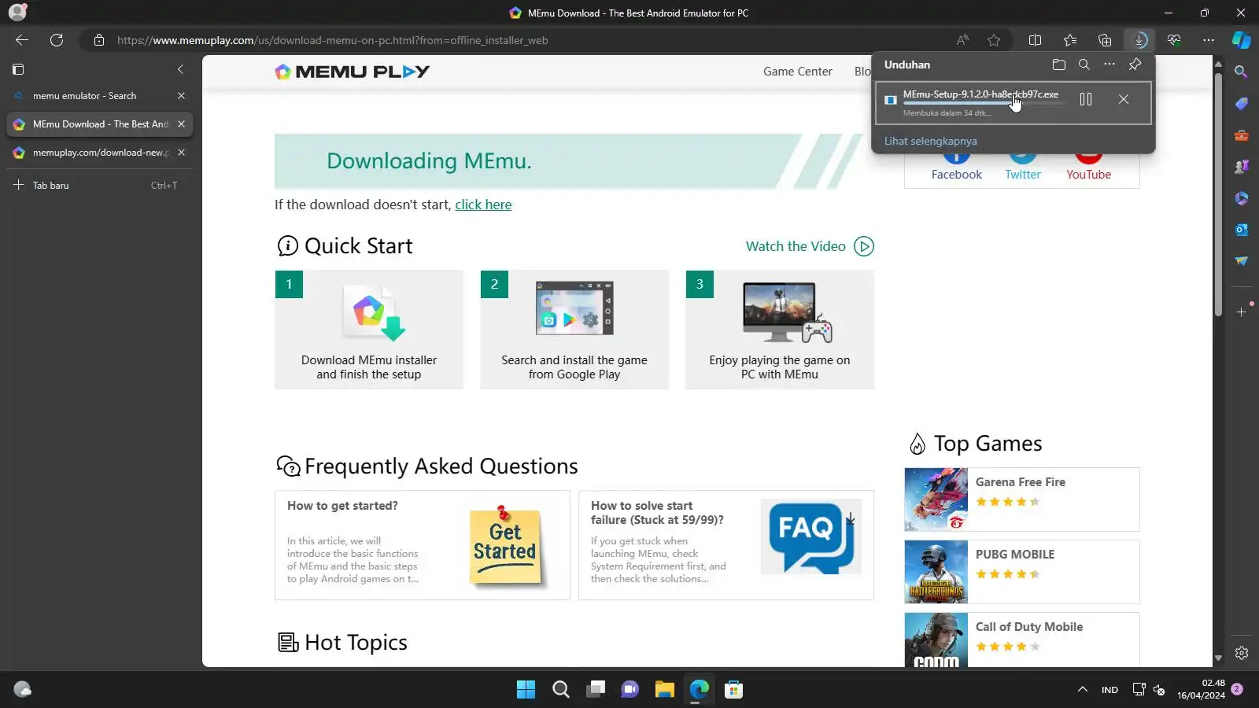
Task: Open the PUBG MOBILE game entry
Action: 1022,572
